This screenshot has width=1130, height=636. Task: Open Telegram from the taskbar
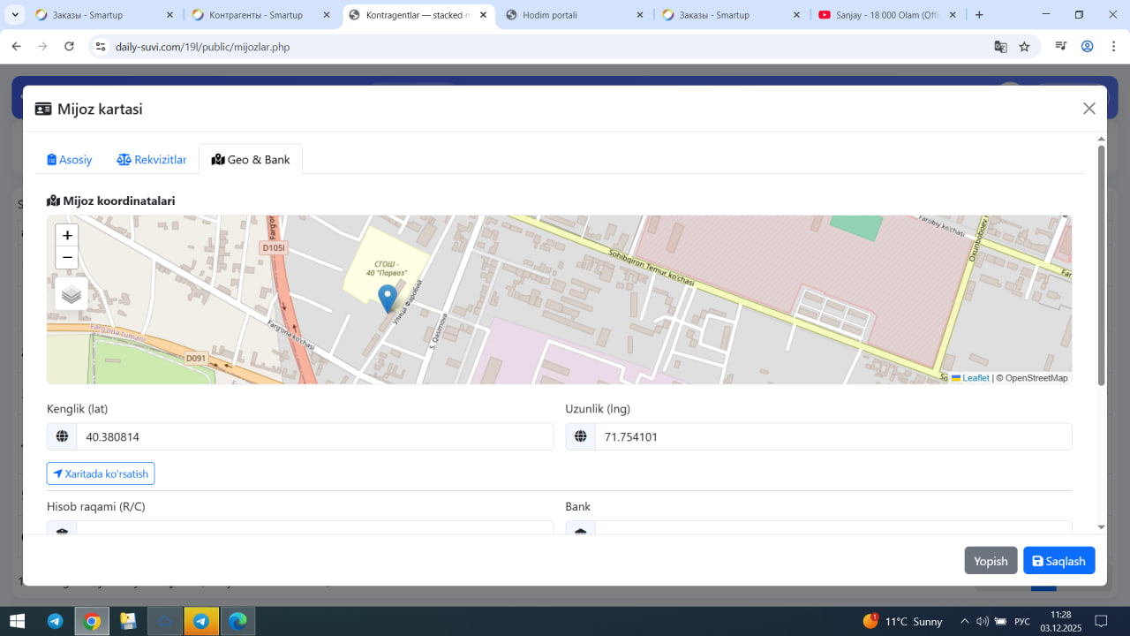coord(55,621)
